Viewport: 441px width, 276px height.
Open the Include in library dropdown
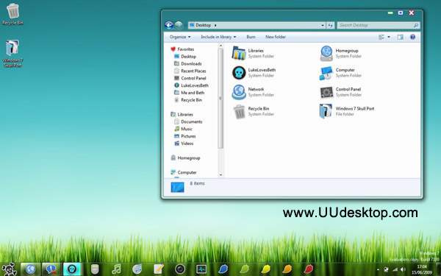(218, 37)
